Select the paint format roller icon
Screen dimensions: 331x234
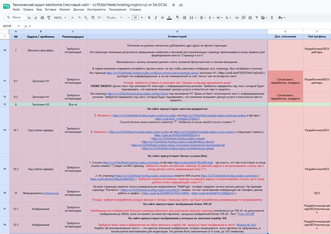point(49,18)
